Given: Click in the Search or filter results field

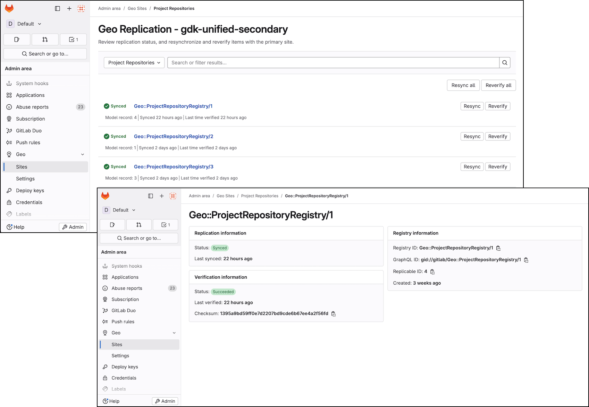Looking at the screenshot, I should pos(333,63).
